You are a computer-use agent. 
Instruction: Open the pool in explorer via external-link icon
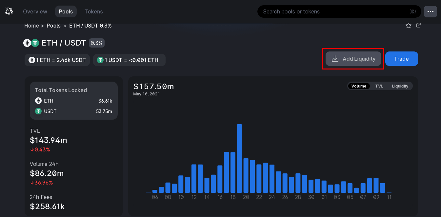418,25
